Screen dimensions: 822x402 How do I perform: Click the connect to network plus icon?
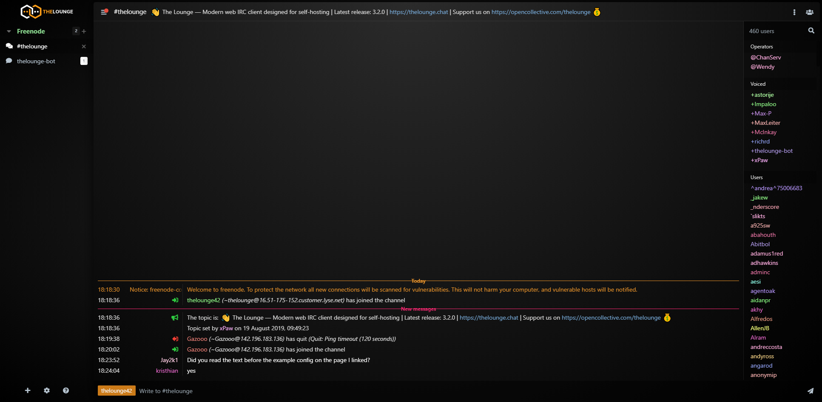(x=28, y=391)
